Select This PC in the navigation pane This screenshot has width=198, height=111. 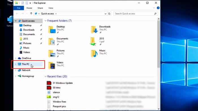(25, 64)
